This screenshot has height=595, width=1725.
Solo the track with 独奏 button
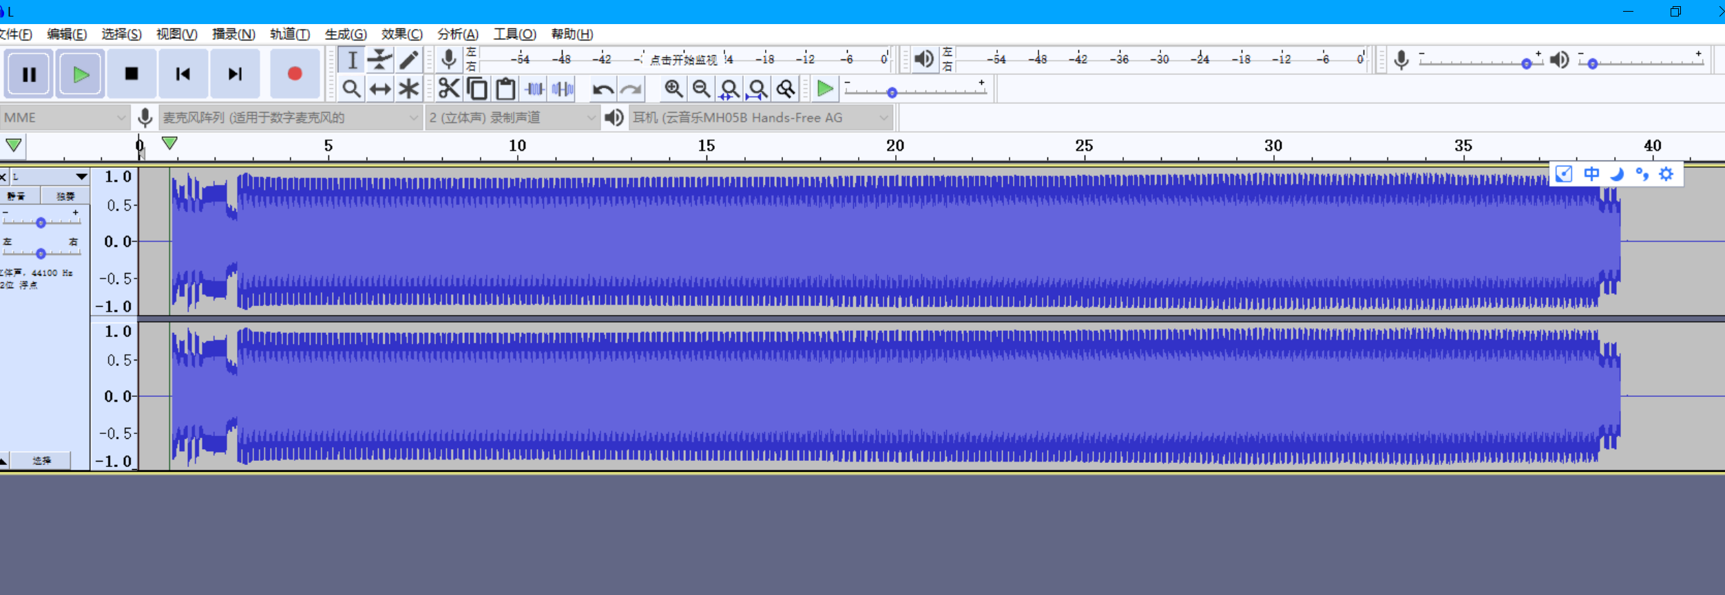click(x=65, y=196)
